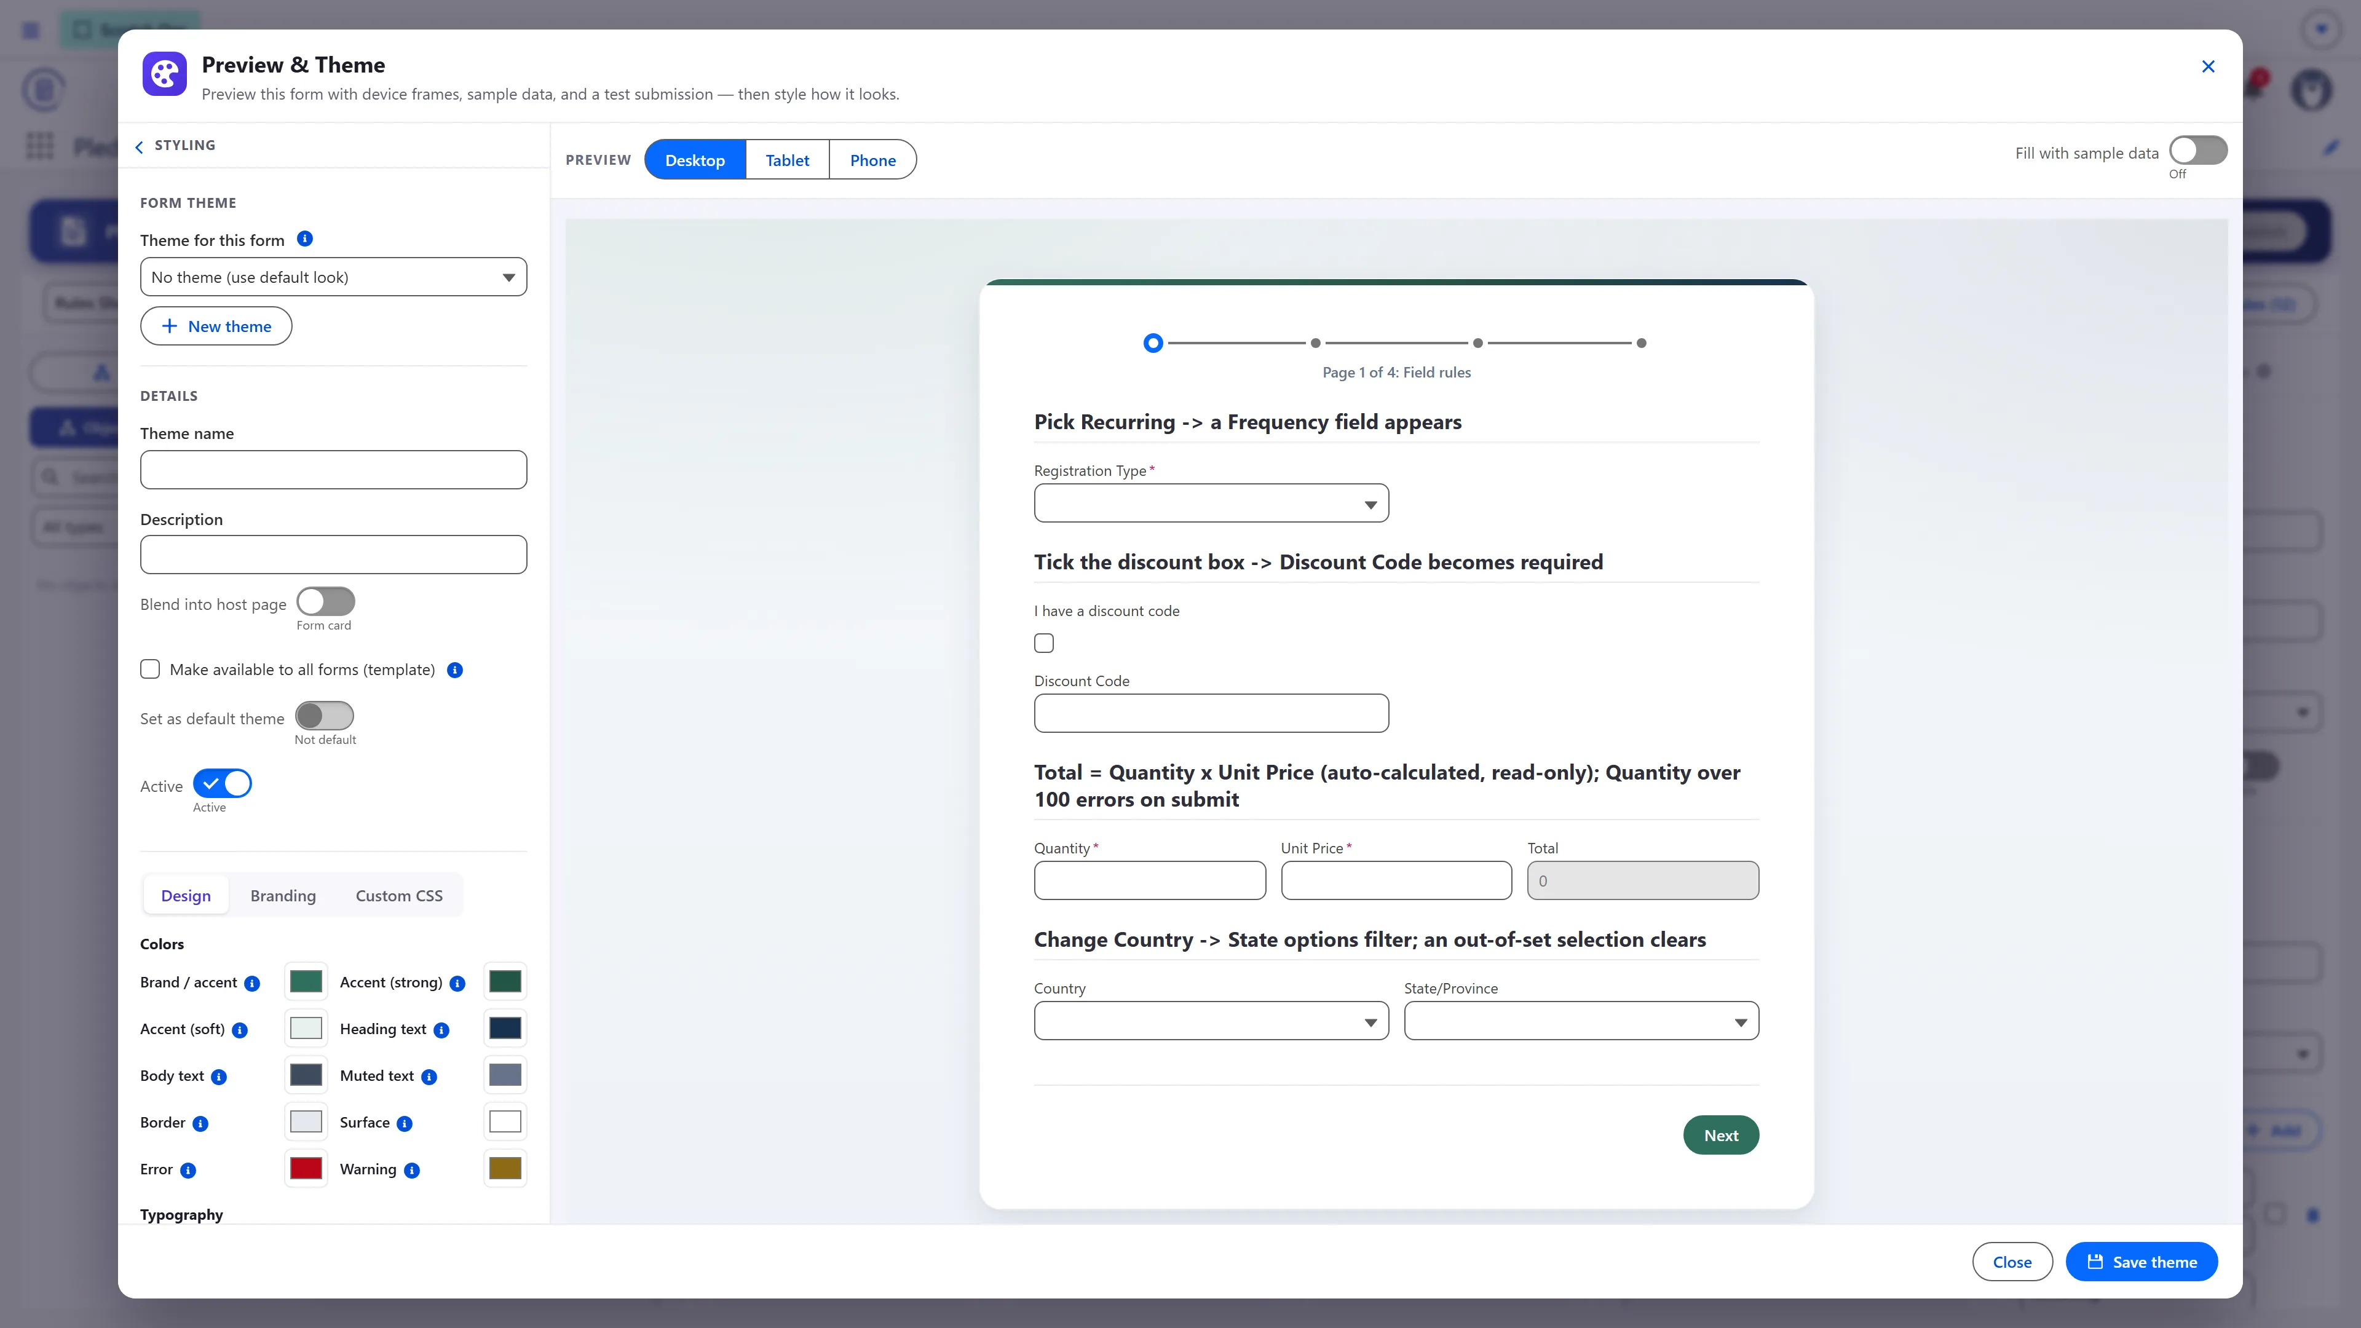Open the Brand / accent color swatch

[x=306, y=982]
